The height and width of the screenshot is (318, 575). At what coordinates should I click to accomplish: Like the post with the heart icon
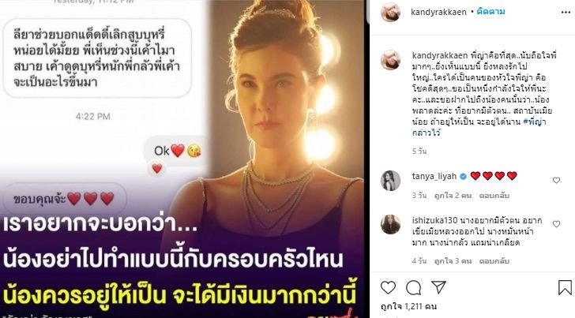(x=388, y=287)
